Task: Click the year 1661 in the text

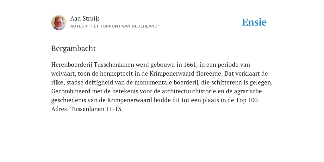Action: coord(190,65)
